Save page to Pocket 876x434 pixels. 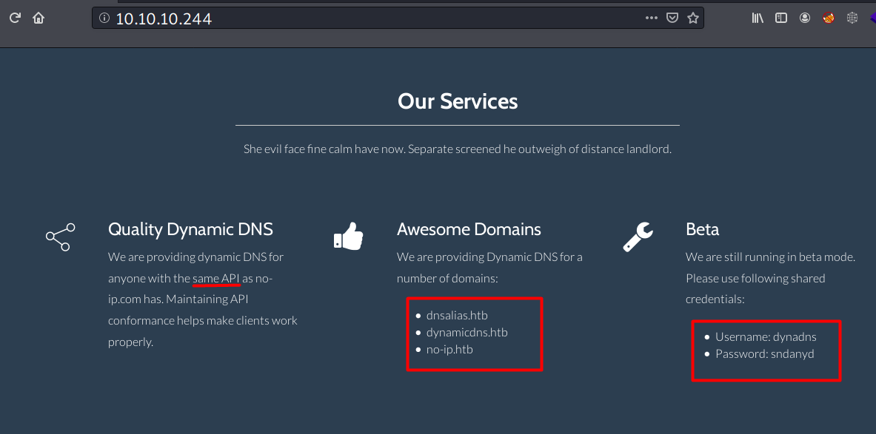(672, 18)
